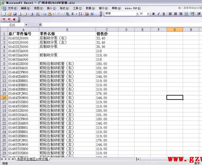Click the Currency style icon
The height and width of the screenshot is (165, 202).
(x=192, y=14)
